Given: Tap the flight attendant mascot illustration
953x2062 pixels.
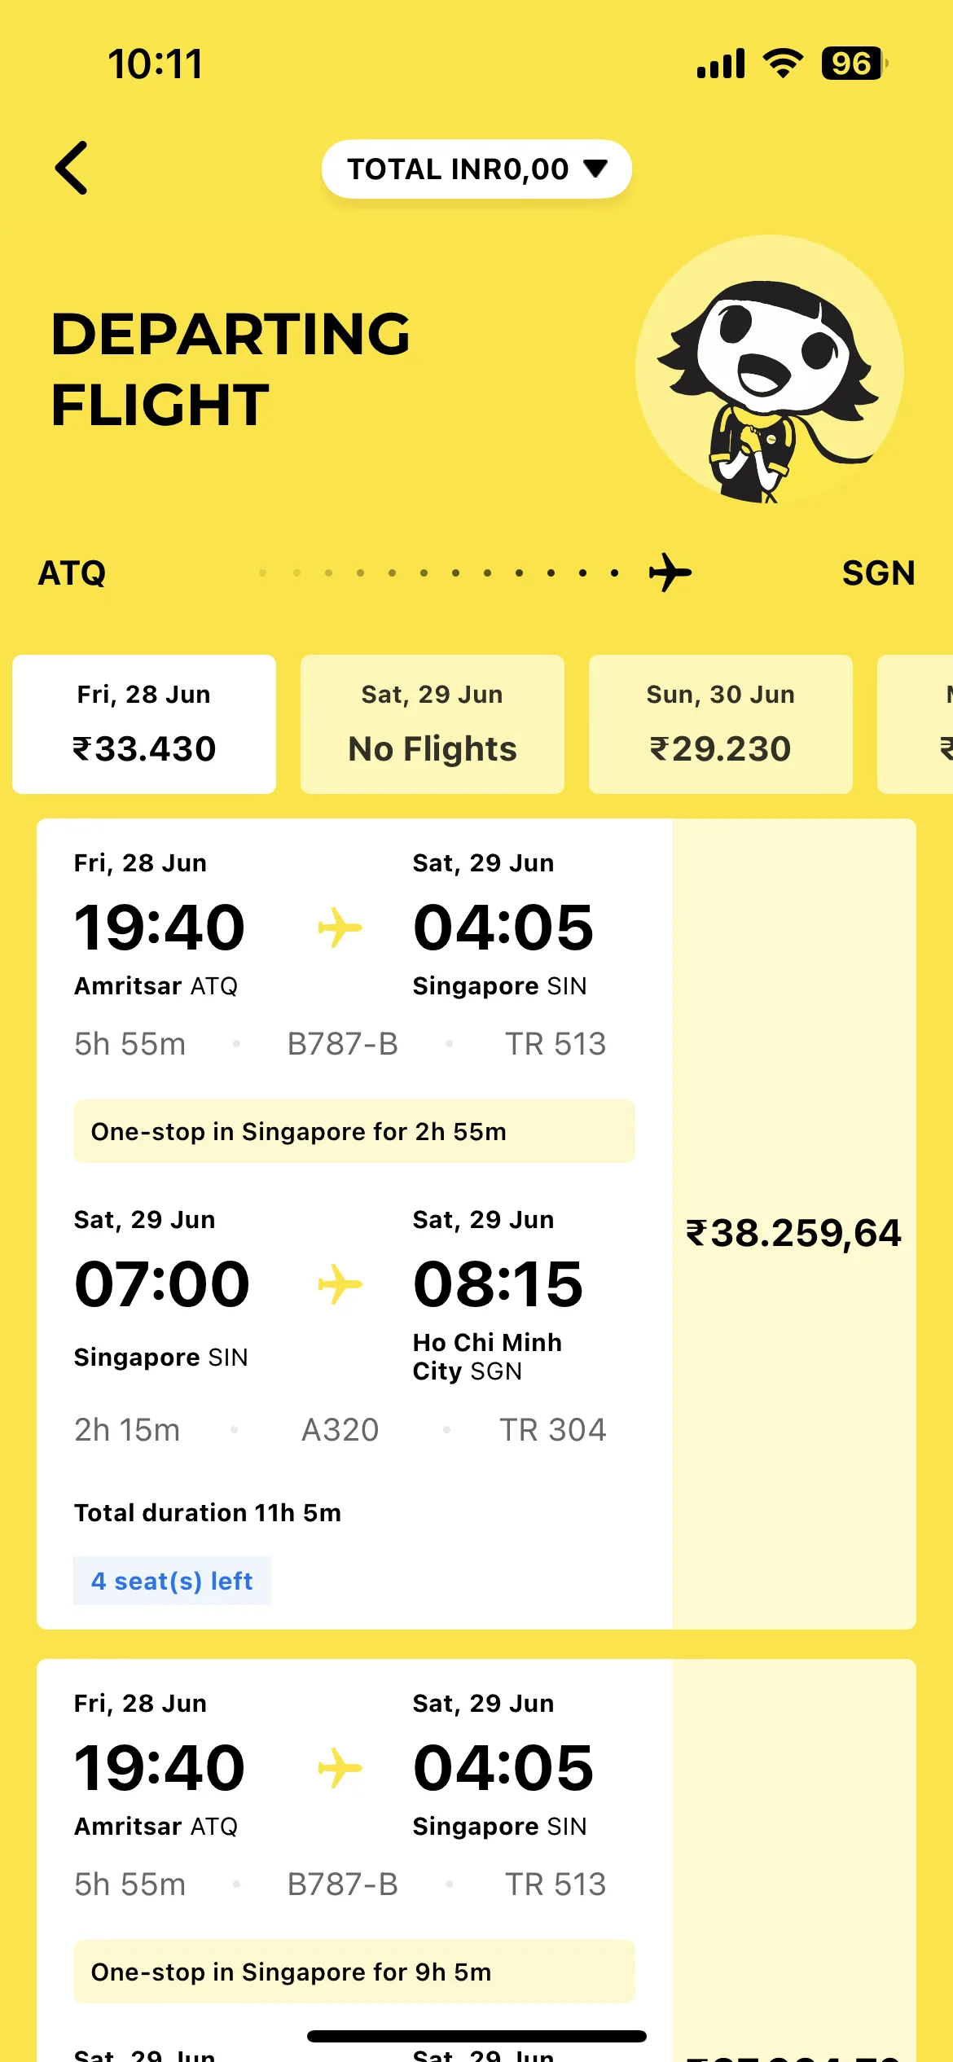Looking at the screenshot, I should (x=770, y=371).
